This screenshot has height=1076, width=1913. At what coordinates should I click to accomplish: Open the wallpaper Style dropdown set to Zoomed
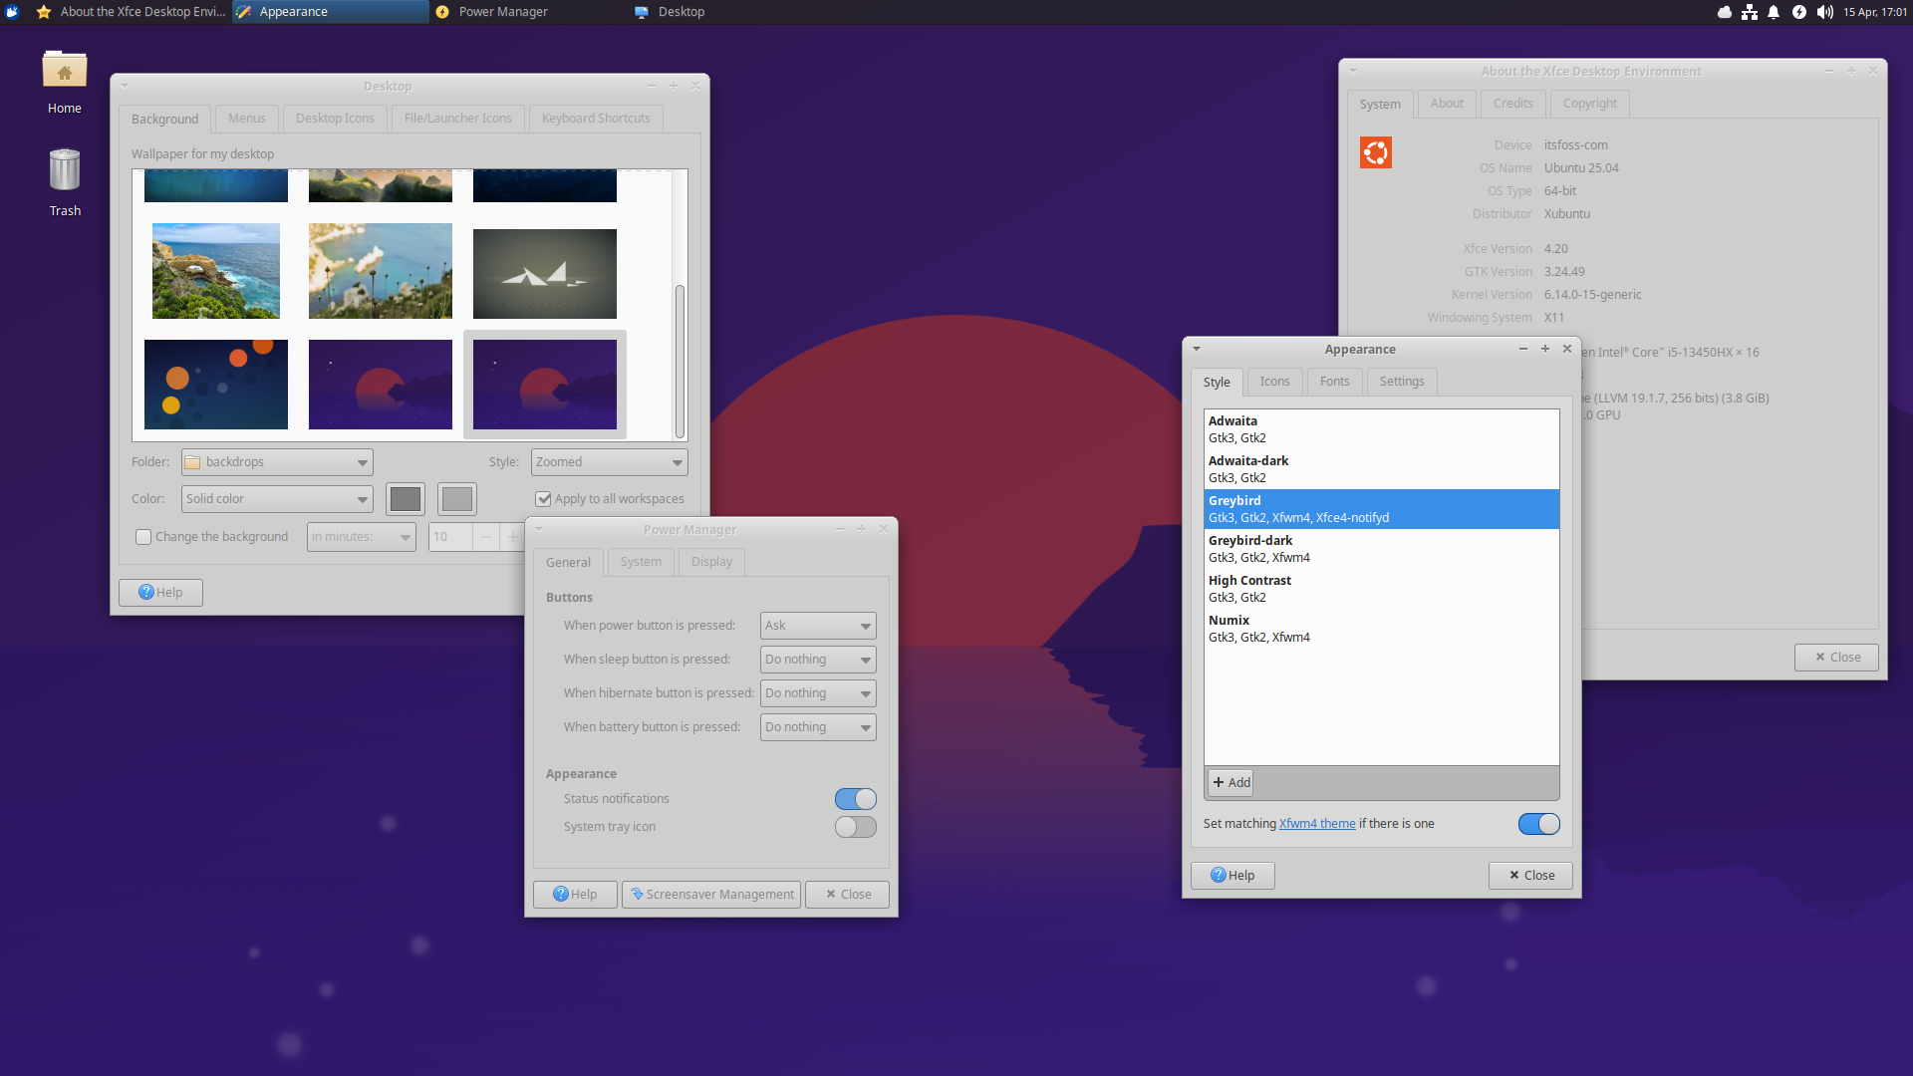tap(608, 461)
